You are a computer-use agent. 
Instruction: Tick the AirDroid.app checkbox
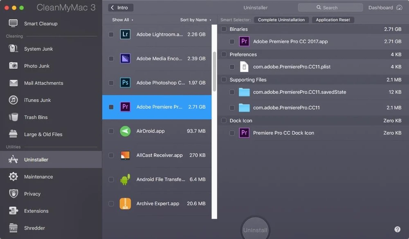coord(111,131)
